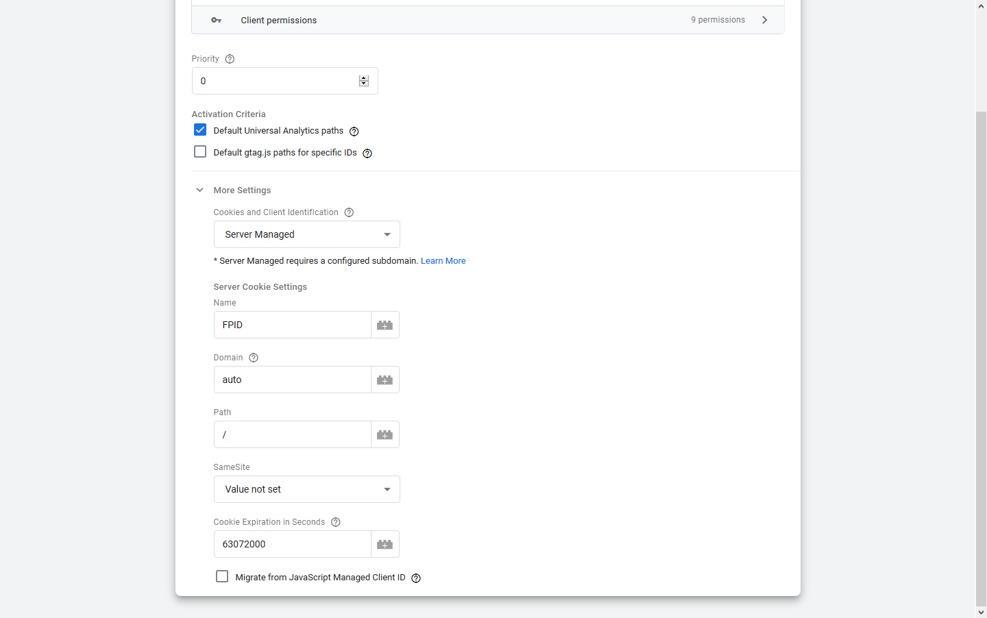Uncheck Default Universal Analytics paths

[200, 130]
